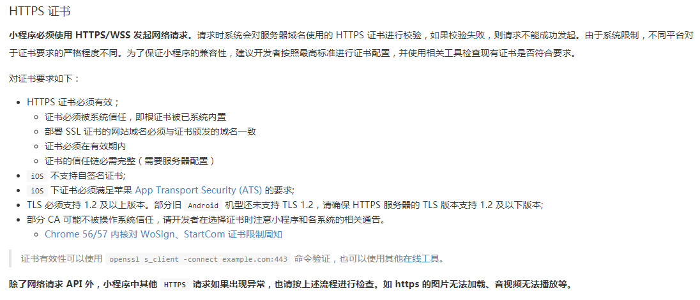Click the second iOS code tag before ATS requirement
The height and width of the screenshot is (300, 700).
point(37,191)
